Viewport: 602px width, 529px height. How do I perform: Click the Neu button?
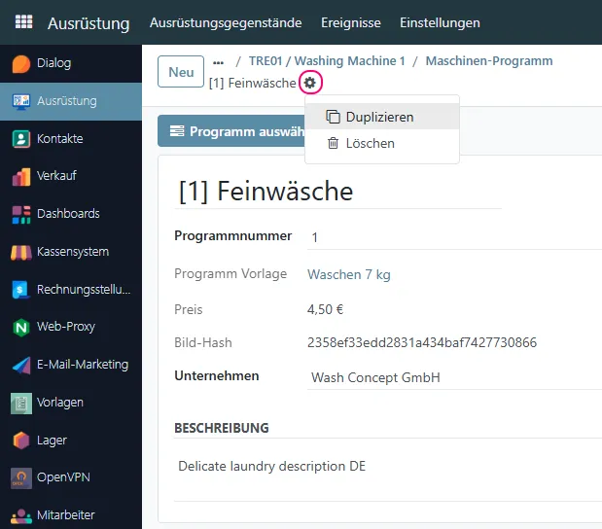181,72
